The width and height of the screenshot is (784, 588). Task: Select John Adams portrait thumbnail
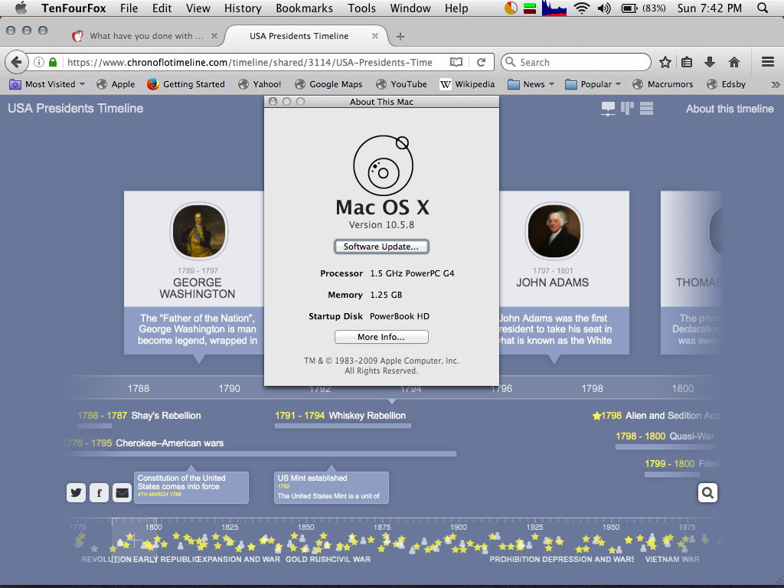coord(554,231)
